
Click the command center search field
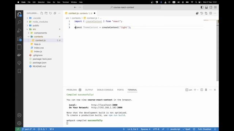[x=122, y=7]
